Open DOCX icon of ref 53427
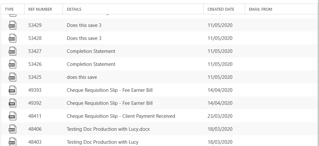The image size is (319, 146). click(12, 51)
